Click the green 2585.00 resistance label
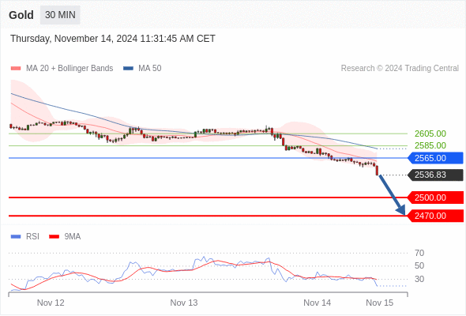Viewport: 466px width, 316px height. 430,145
